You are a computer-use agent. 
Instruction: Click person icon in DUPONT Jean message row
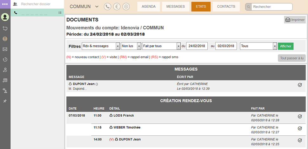click(70, 84)
